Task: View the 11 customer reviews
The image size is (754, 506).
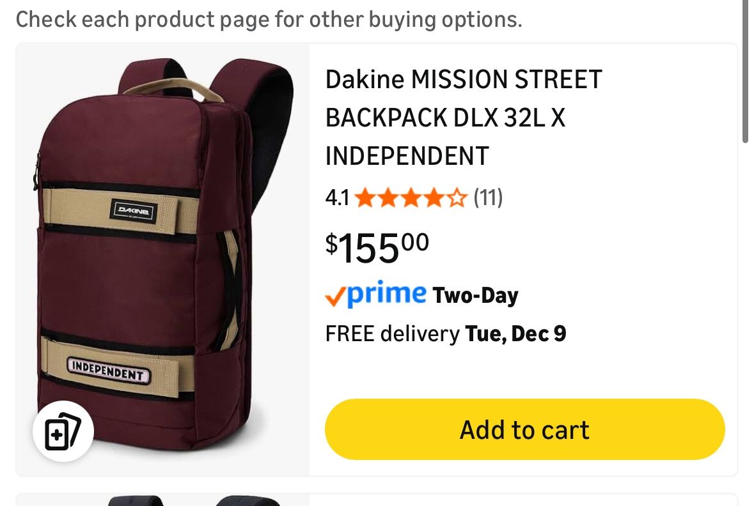Action: click(487, 197)
